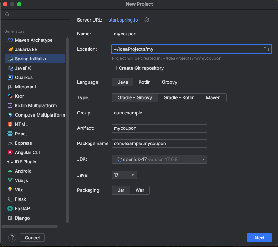Image resolution: width=278 pixels, height=247 pixels.
Task: Select War packaging
Action: tap(140, 190)
